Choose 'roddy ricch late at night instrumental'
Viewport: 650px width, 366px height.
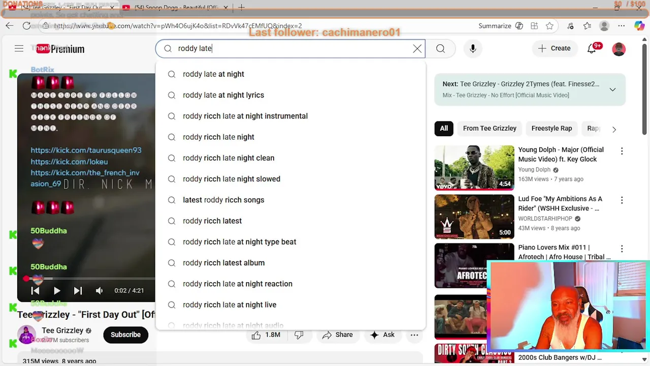pyautogui.click(x=290, y=116)
